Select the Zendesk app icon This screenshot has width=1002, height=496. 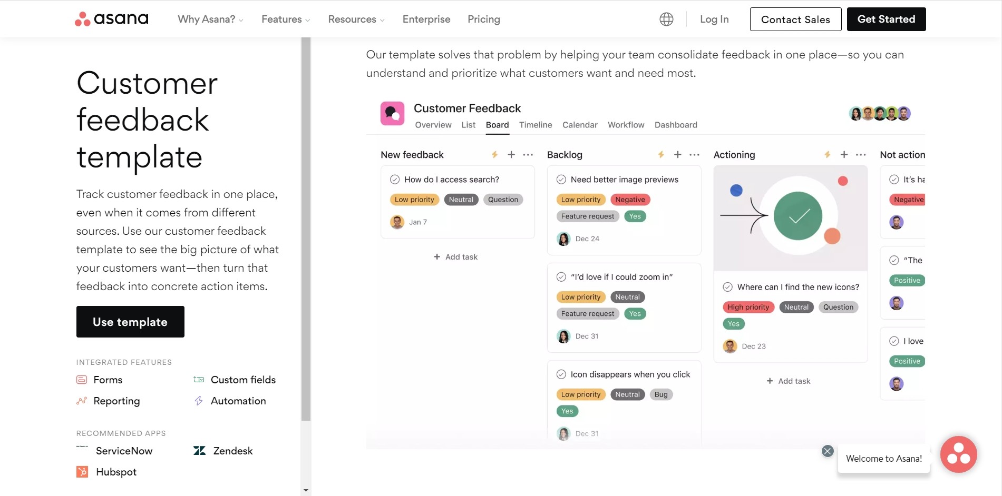click(x=199, y=451)
